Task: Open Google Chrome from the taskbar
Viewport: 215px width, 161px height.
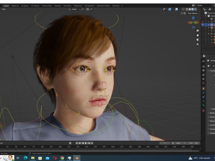Action: point(62,158)
